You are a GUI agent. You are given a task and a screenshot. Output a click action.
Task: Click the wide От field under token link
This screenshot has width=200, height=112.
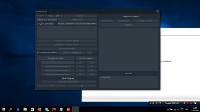(x=52, y=86)
